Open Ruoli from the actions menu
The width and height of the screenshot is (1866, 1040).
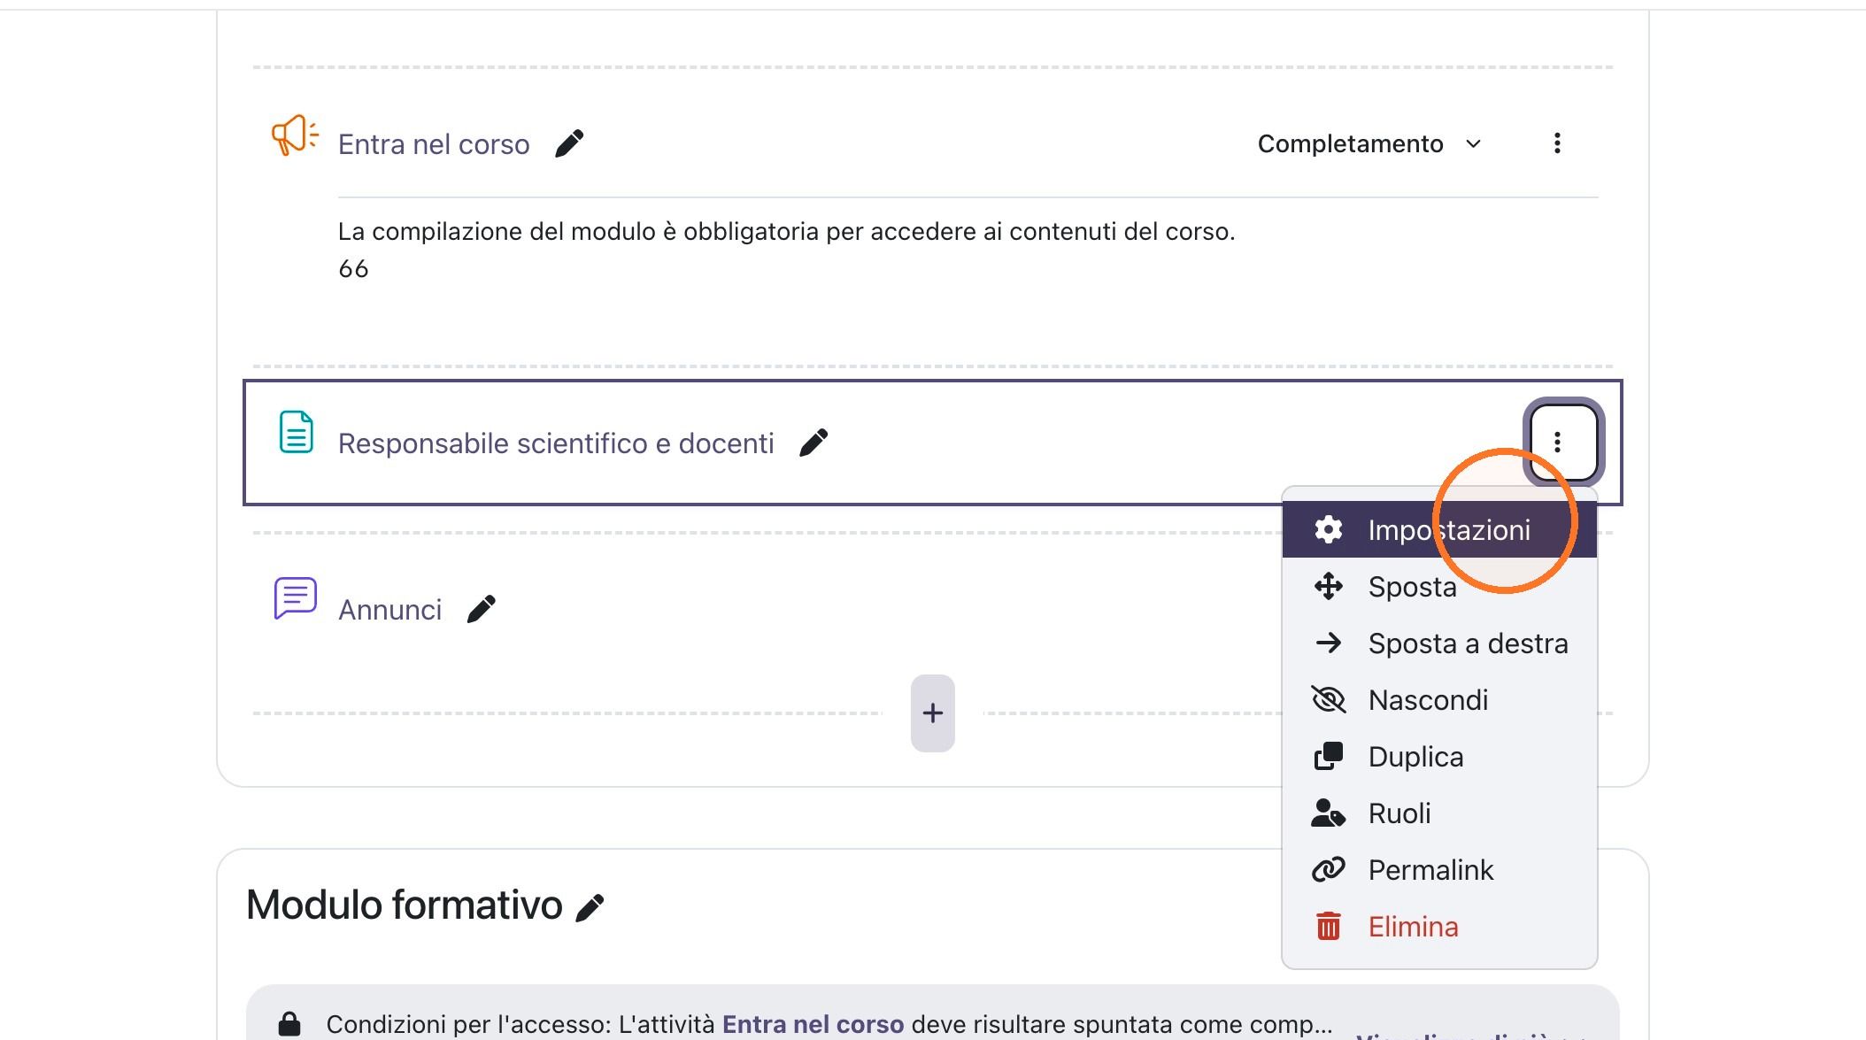[1439, 813]
